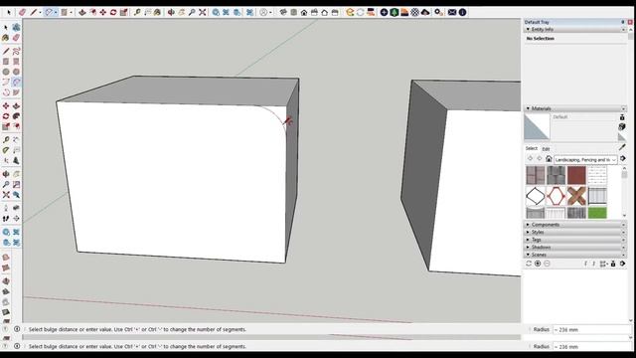Open the Line tool dropdown arrow in top toolbar
The width and height of the screenshot is (636, 358).
click(x=40, y=13)
